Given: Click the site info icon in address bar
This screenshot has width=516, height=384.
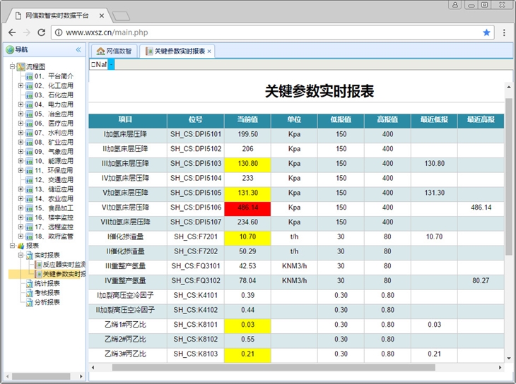Looking at the screenshot, I should (x=59, y=32).
